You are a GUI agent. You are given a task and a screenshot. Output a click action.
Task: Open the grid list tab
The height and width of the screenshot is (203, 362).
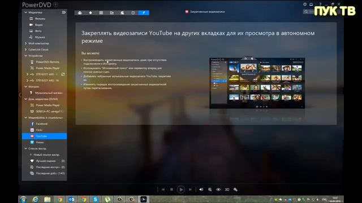[101, 12]
